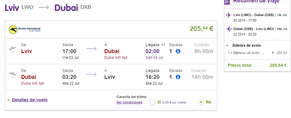Click the Ukraine International Airlines logo
The width and height of the screenshot is (291, 118).
[25, 29]
